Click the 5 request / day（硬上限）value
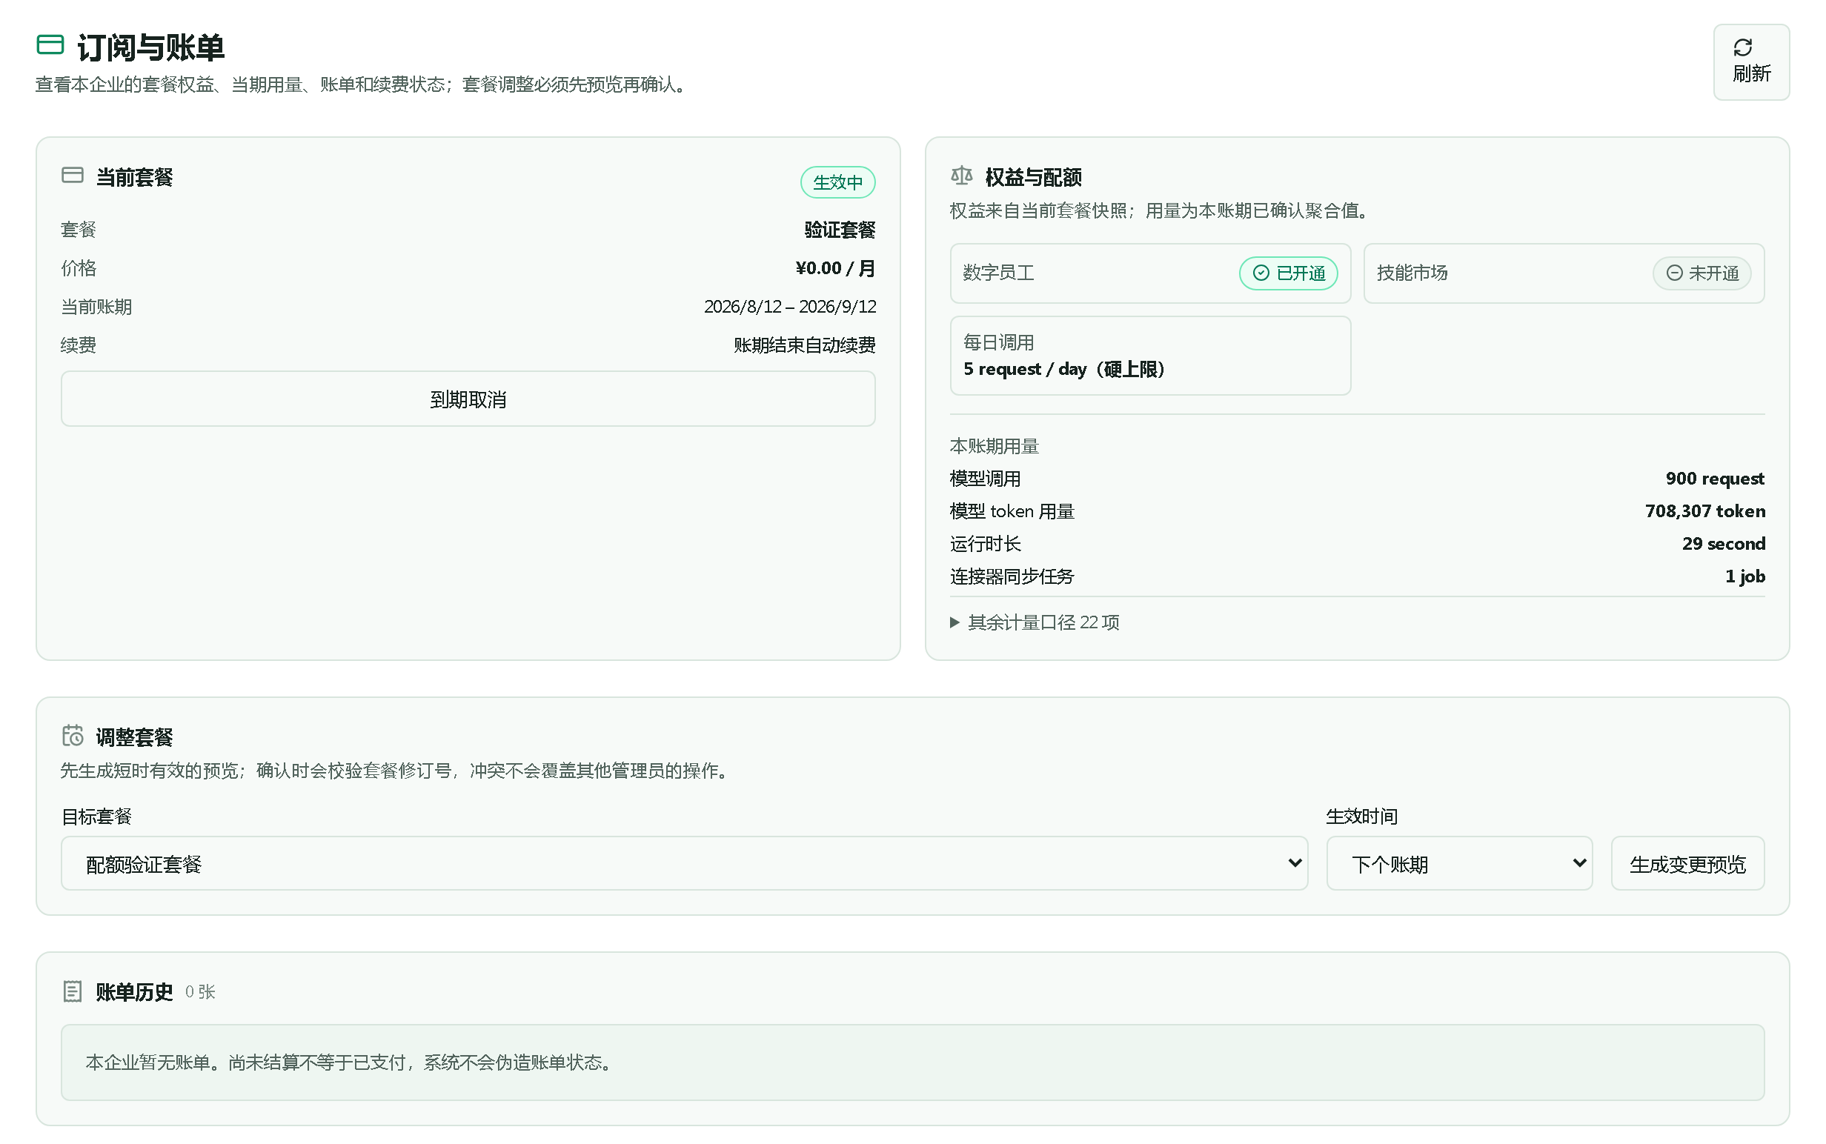Image resolution: width=1826 pixels, height=1144 pixels. (x=1066, y=369)
